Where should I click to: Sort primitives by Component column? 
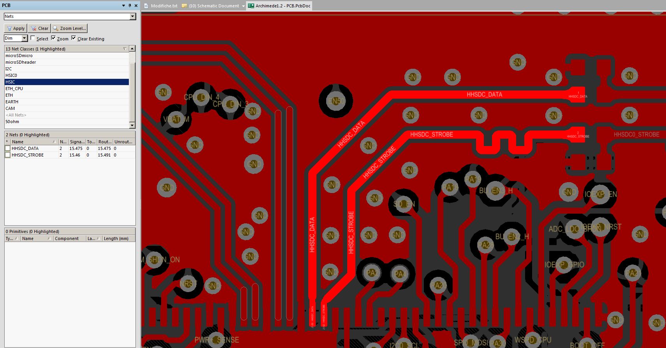70,238
